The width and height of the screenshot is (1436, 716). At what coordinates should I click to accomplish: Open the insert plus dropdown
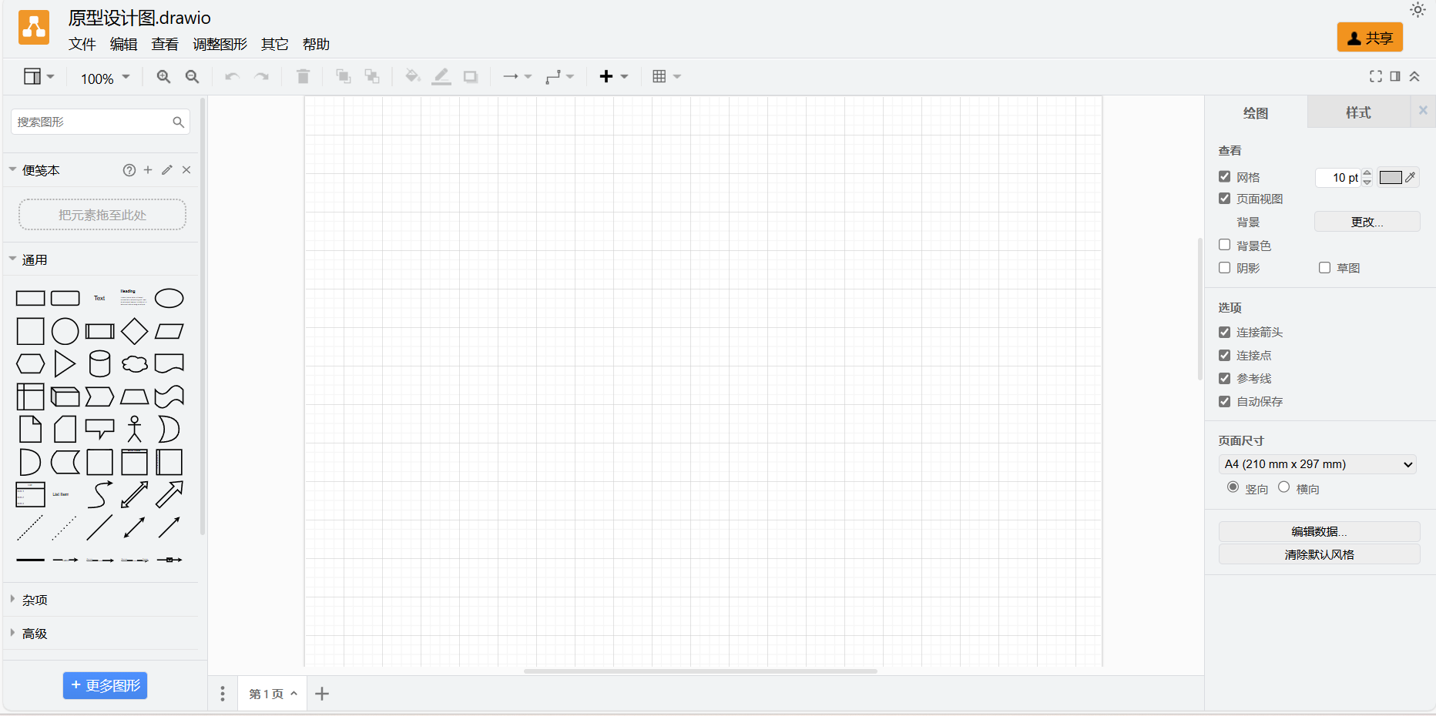pos(614,76)
